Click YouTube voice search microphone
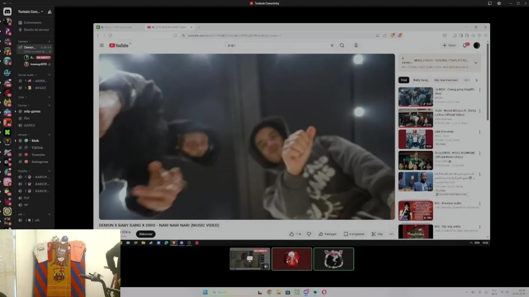This screenshot has width=529, height=297. tap(356, 45)
